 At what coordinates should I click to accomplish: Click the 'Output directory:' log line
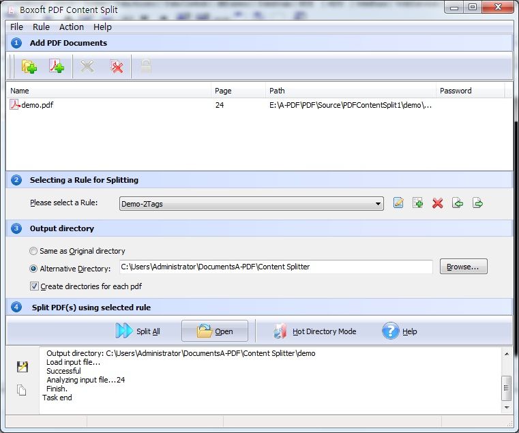181,353
